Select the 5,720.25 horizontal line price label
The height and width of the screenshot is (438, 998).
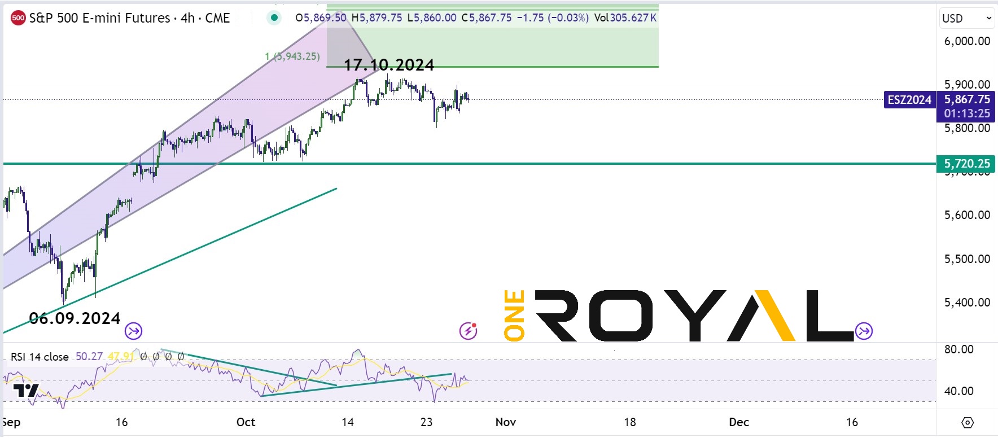[966, 164]
